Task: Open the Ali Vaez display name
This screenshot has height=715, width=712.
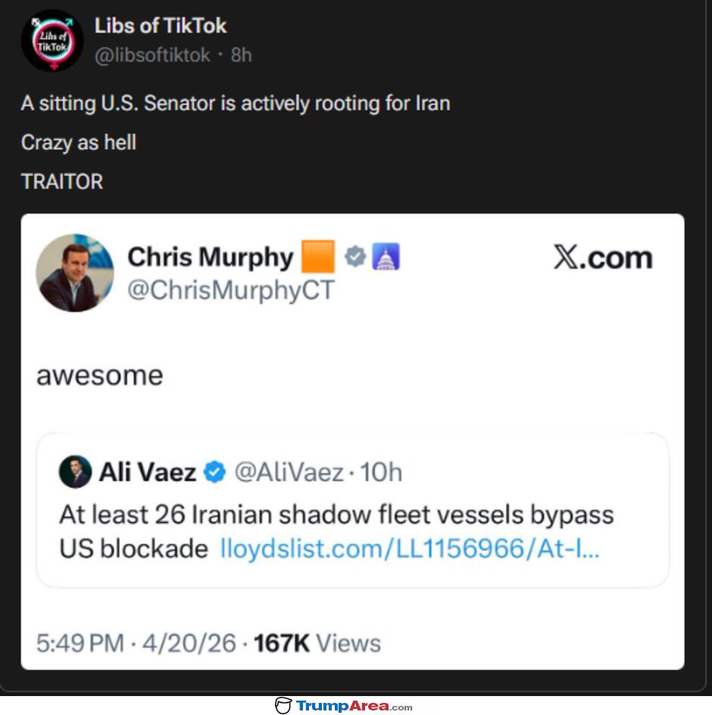Action: click(x=148, y=473)
